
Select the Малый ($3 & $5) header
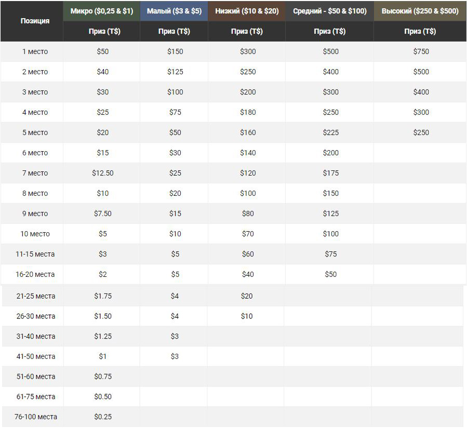click(174, 11)
